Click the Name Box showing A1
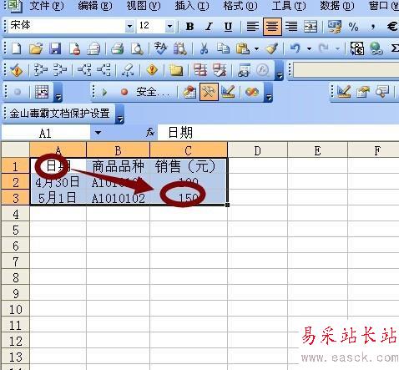 (46, 133)
